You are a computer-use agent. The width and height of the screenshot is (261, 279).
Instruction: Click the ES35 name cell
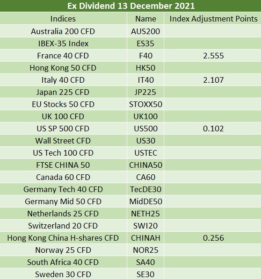(x=145, y=43)
